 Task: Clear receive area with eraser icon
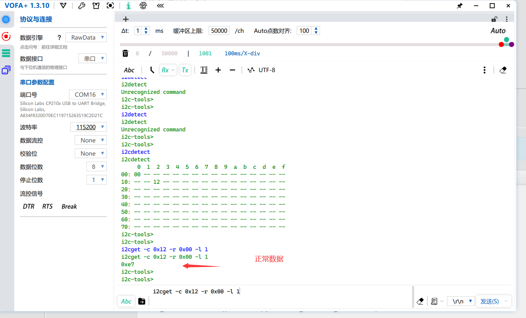(503, 70)
